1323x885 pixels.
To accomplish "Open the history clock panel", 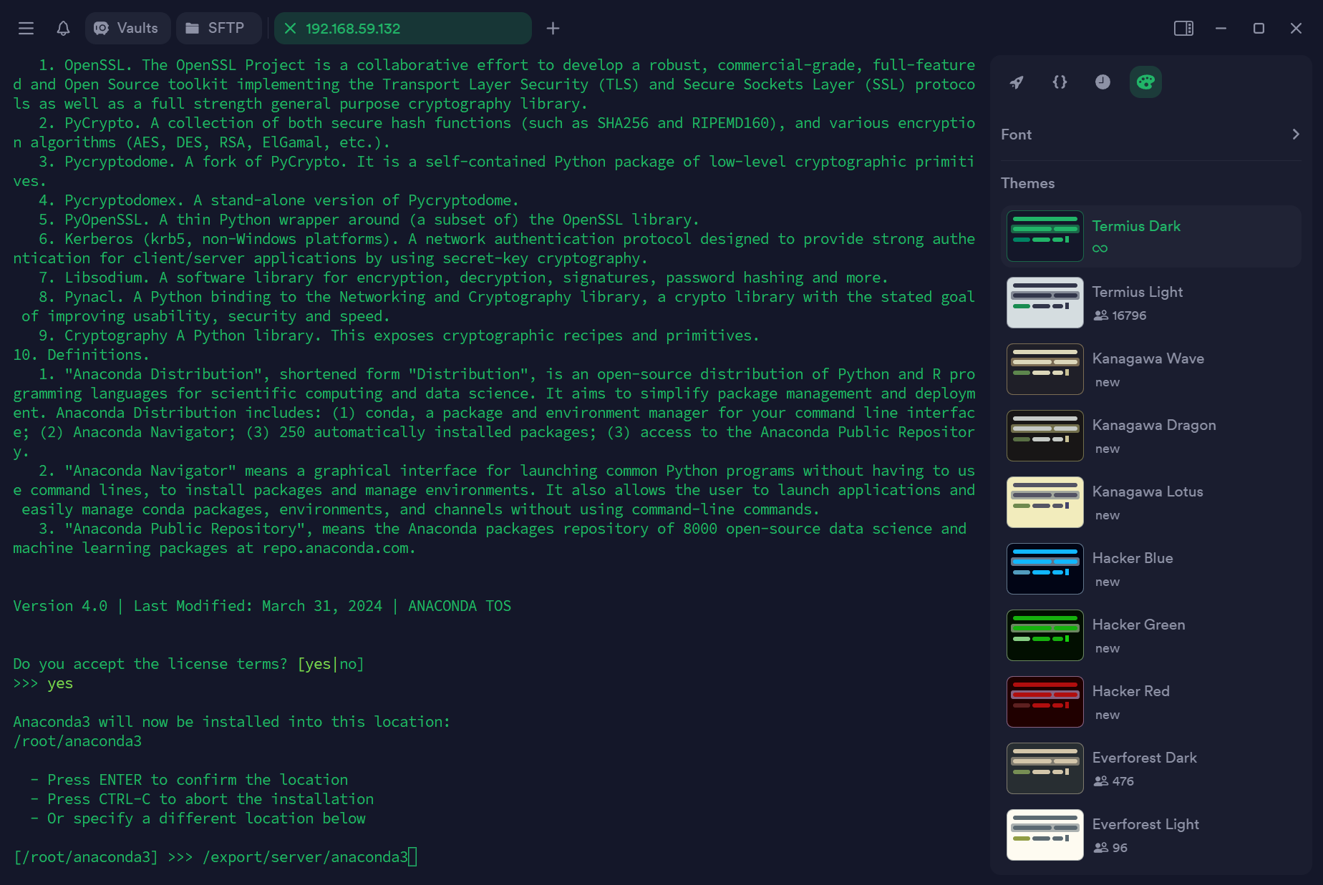I will (1102, 82).
